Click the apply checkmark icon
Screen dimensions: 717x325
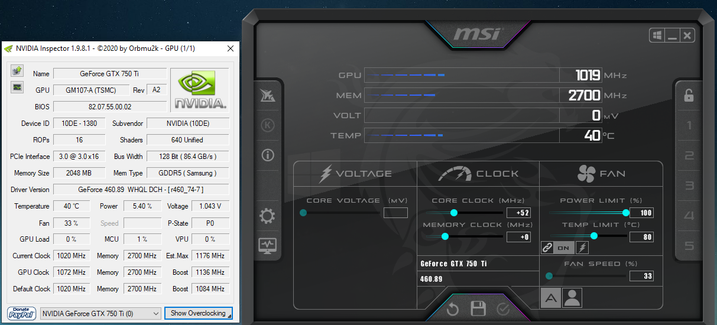pos(503,309)
